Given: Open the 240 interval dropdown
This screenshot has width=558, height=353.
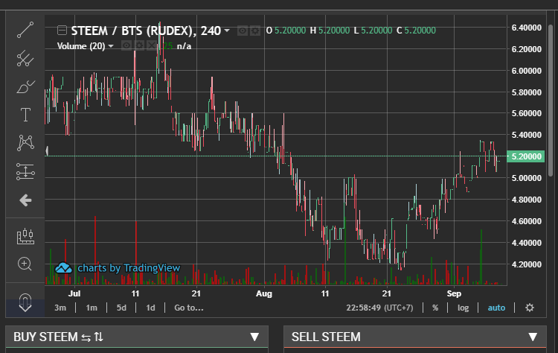Looking at the screenshot, I should pos(227,31).
